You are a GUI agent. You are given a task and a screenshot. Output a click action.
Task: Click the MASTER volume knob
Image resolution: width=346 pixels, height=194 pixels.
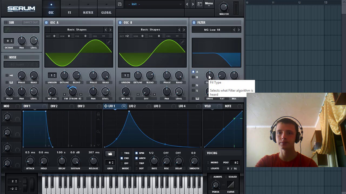pos(224,7)
